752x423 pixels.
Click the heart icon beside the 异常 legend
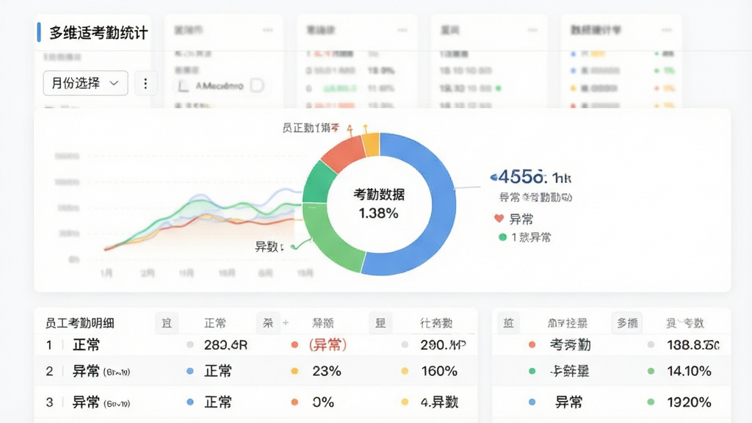click(x=499, y=219)
